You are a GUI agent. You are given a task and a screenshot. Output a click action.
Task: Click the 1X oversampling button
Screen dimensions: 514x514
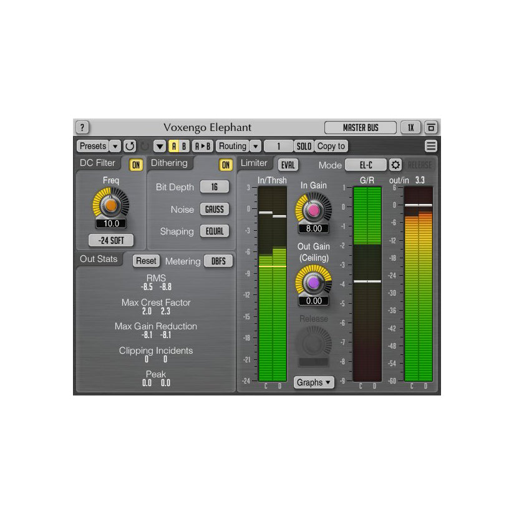point(410,127)
